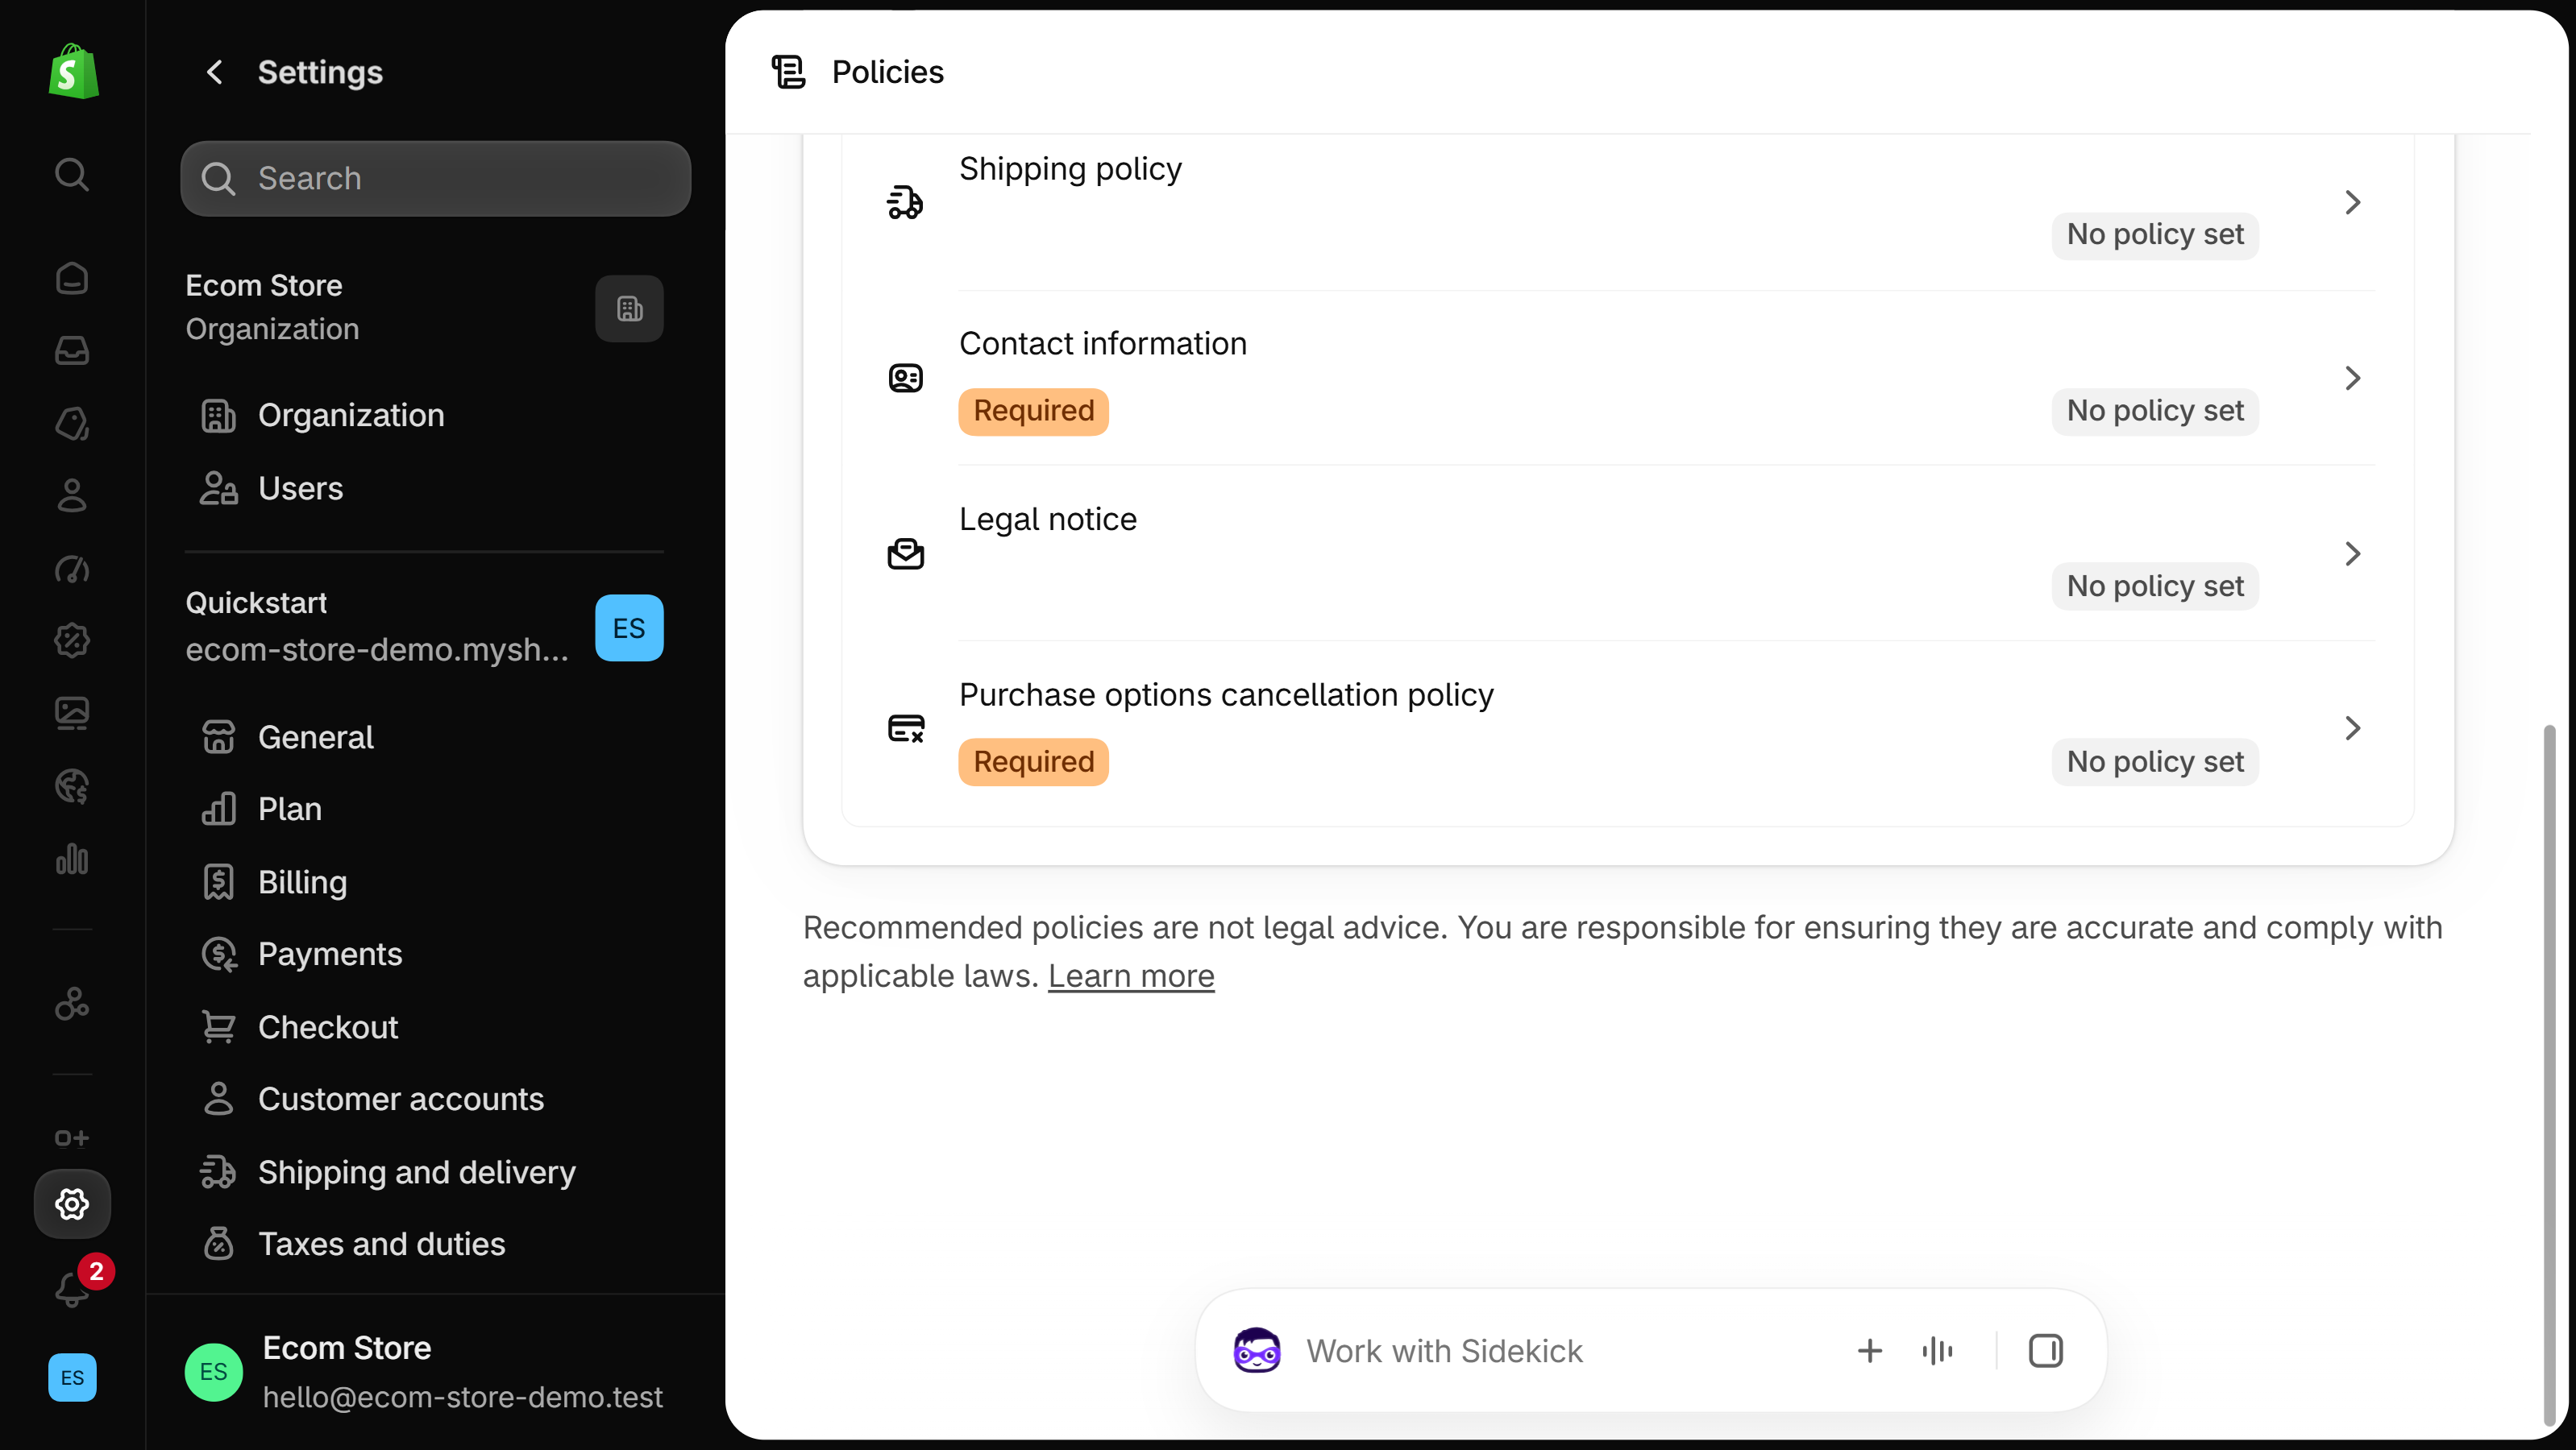
Task: Click the Shipping policy truck icon
Action: click(x=905, y=202)
